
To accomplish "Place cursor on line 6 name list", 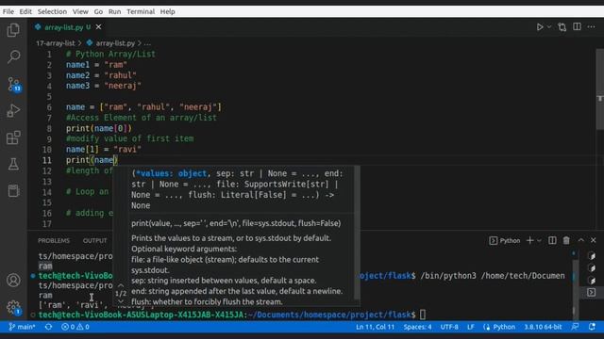I will coord(143,106).
